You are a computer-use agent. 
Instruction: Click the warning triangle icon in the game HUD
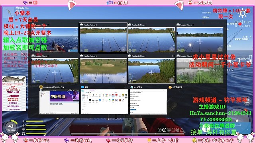click(182, 130)
